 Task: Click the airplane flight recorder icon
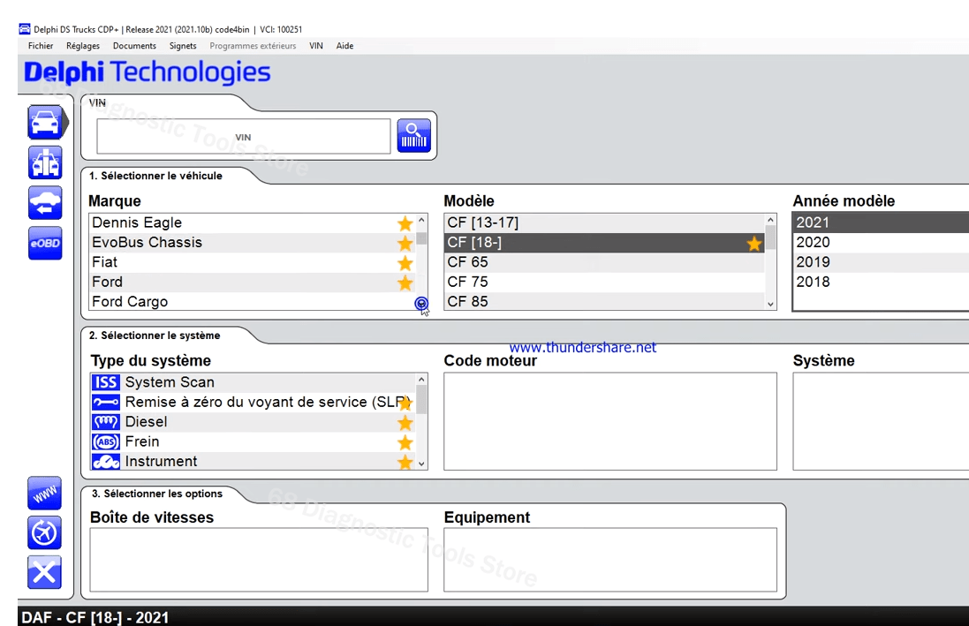tap(44, 532)
